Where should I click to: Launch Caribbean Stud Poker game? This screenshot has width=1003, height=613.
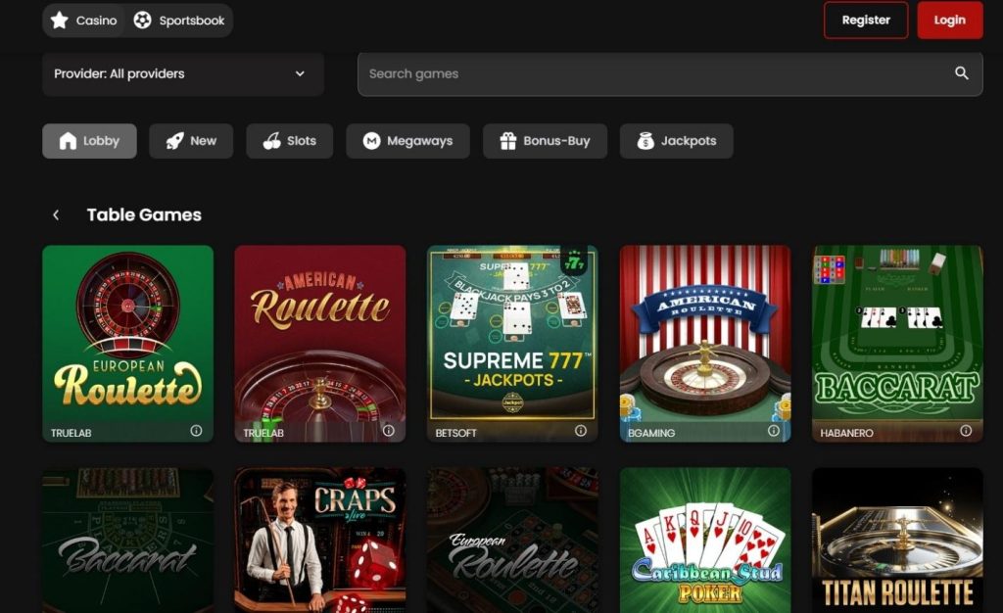[x=705, y=541]
